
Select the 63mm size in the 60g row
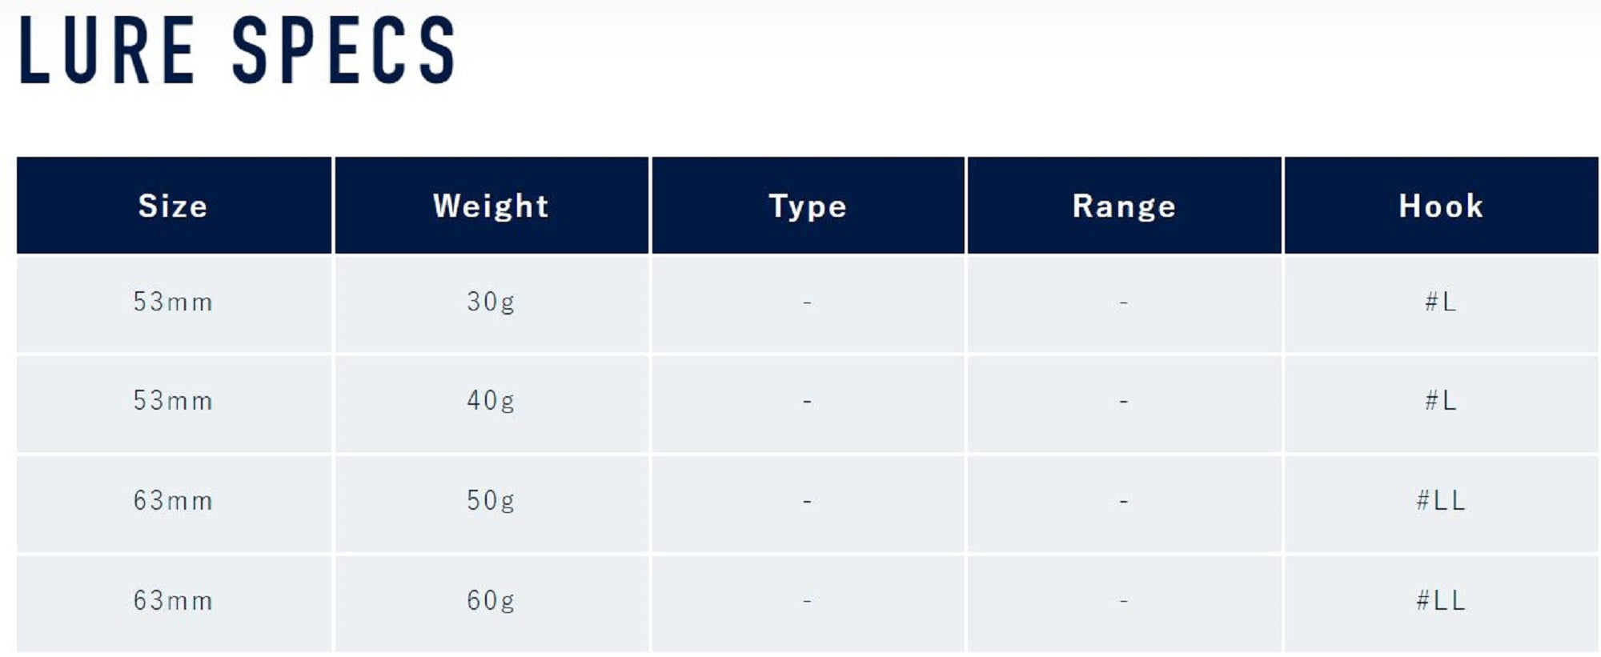(x=173, y=600)
